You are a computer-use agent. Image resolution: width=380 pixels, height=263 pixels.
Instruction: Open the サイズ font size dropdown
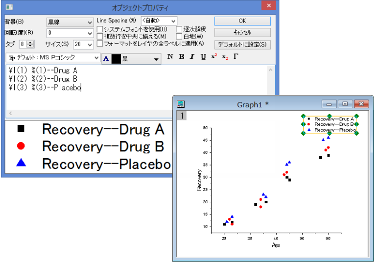(x=83, y=45)
